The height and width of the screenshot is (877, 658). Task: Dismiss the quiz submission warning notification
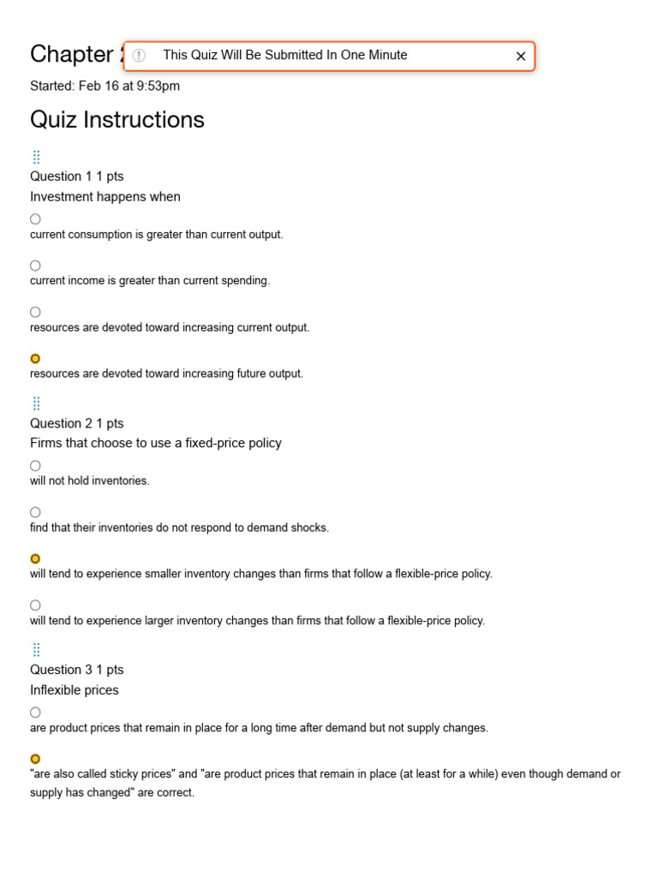pyautogui.click(x=521, y=57)
